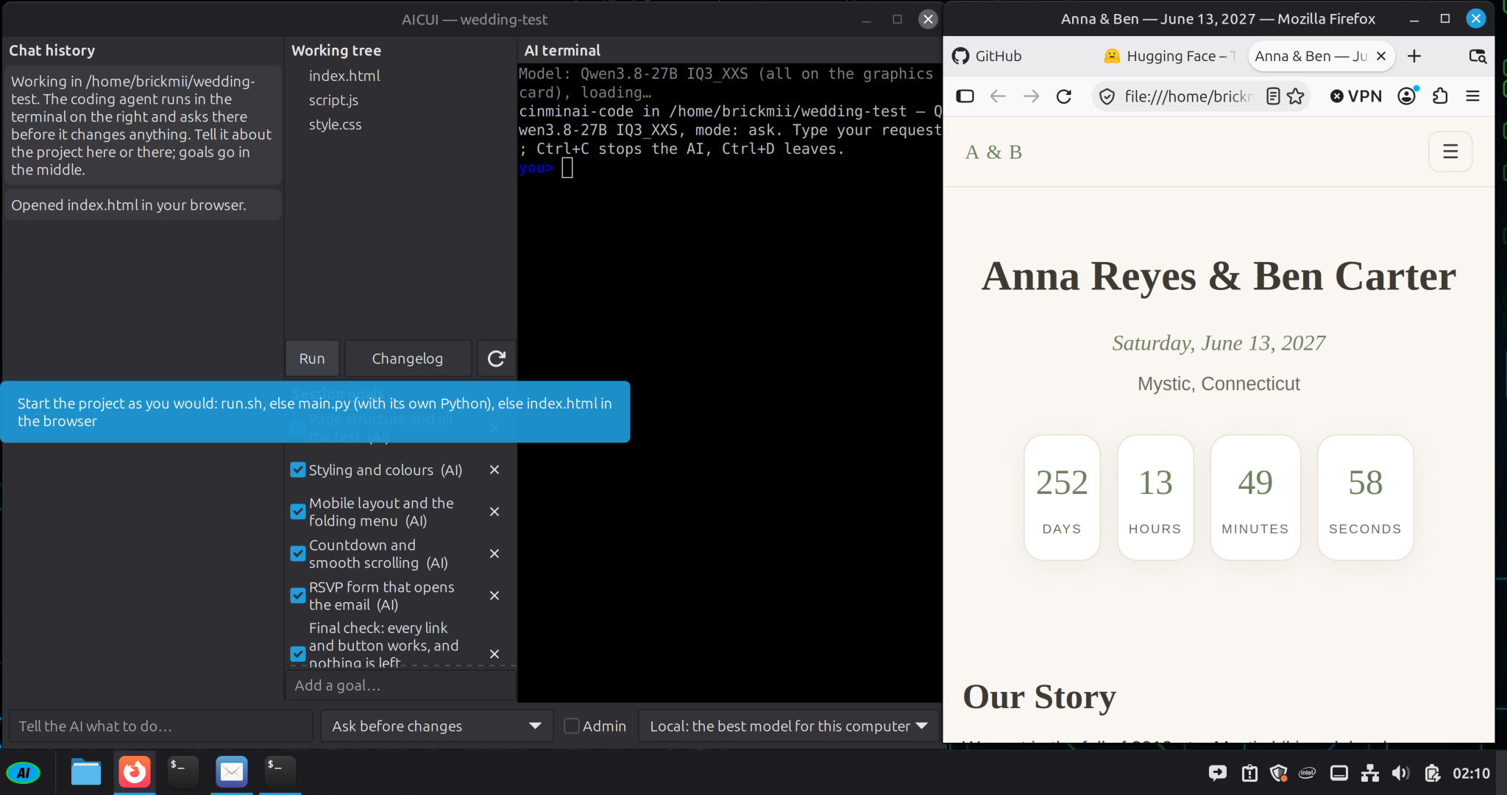Click the Run button
The width and height of the screenshot is (1507, 795).
coord(312,358)
